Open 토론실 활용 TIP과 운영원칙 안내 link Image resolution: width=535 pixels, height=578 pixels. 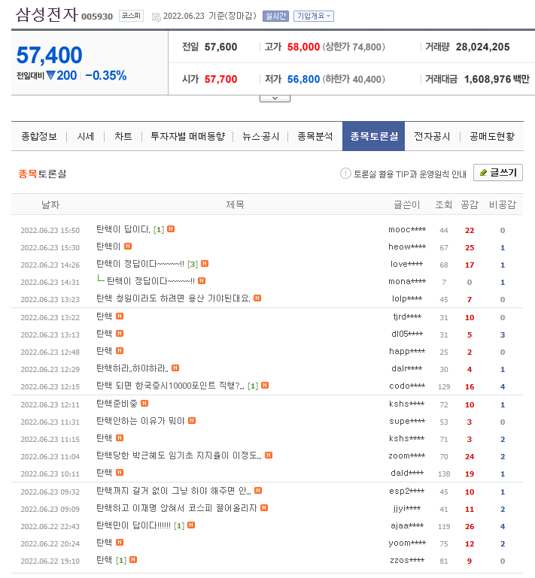pyautogui.click(x=410, y=174)
